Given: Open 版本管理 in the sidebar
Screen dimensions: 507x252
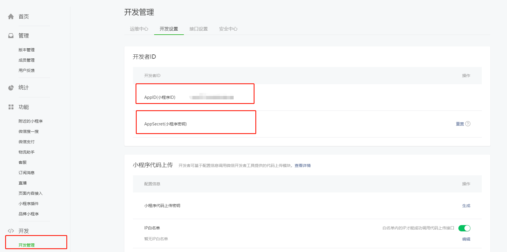Looking at the screenshot, I should pyautogui.click(x=27, y=50).
